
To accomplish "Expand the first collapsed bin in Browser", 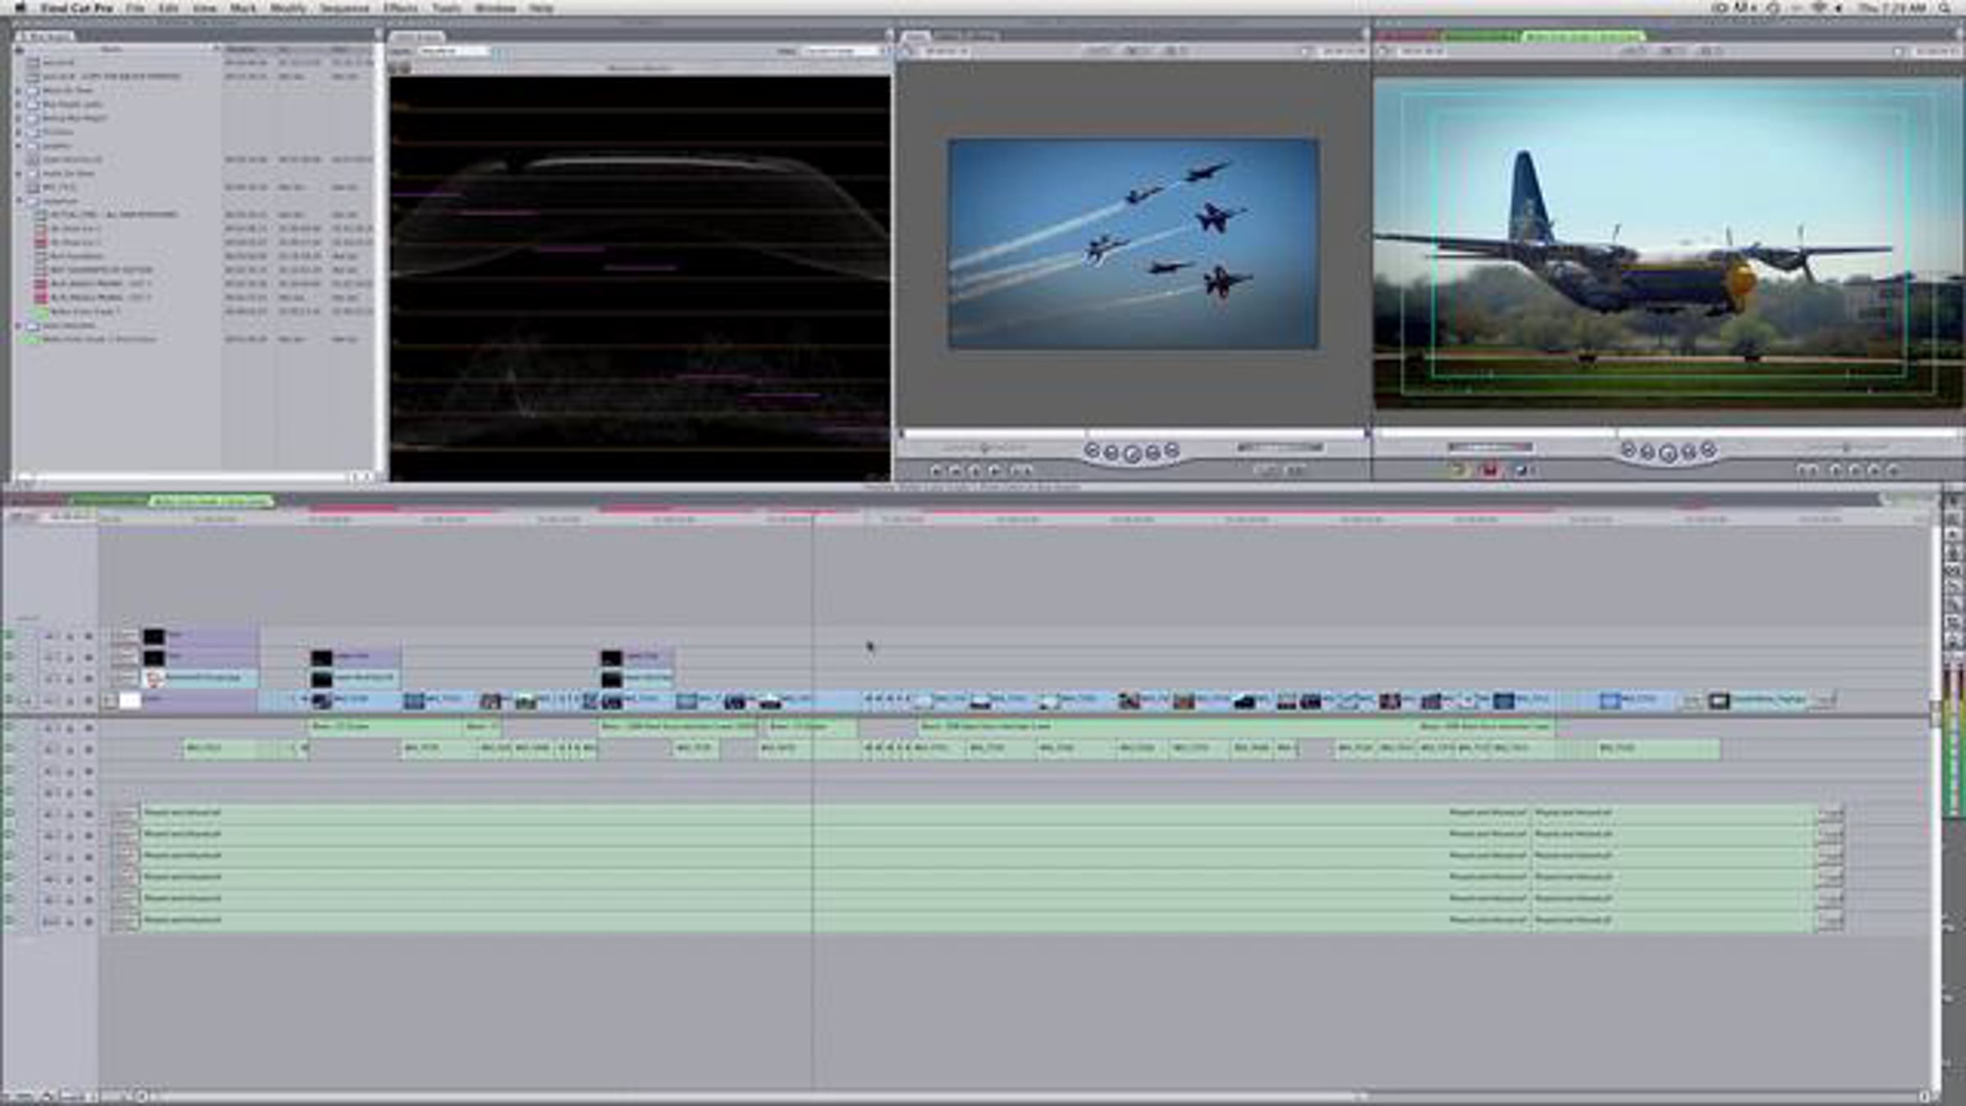I will point(19,90).
